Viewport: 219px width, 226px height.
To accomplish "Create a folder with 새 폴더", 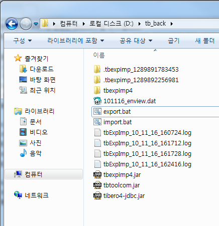I will pos(204,41).
